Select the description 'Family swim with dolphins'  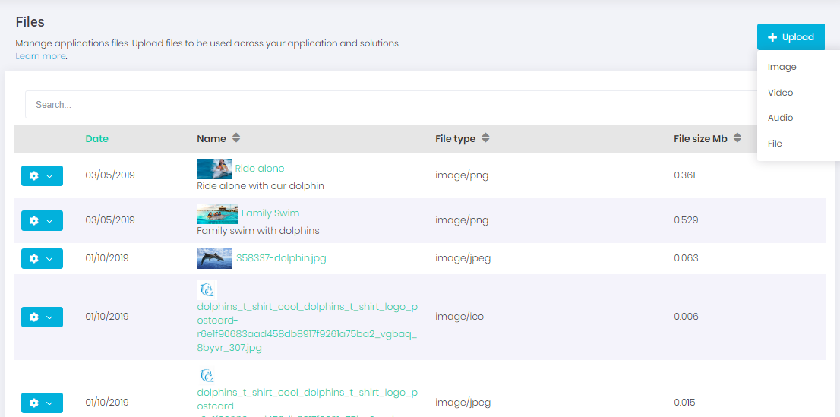tap(258, 231)
